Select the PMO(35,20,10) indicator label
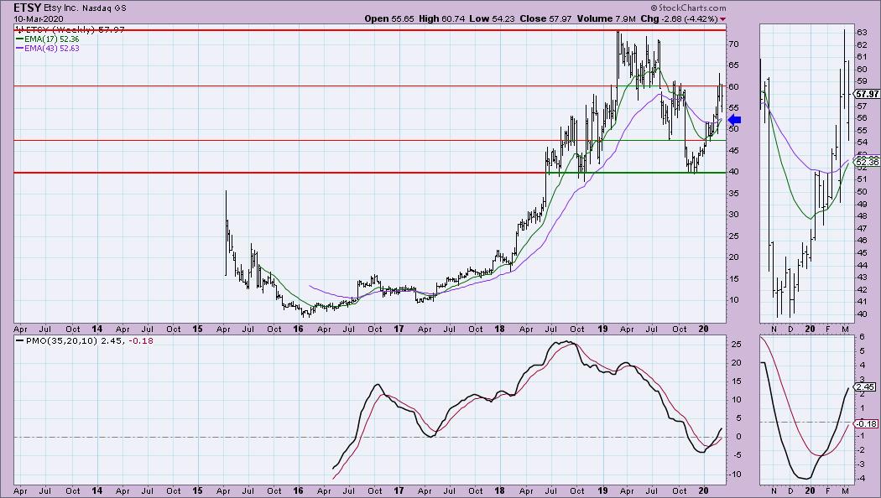Screen dimensions: 881x498 [x=61, y=340]
